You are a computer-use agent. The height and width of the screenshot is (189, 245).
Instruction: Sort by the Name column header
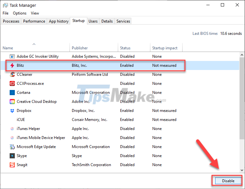[35, 48]
